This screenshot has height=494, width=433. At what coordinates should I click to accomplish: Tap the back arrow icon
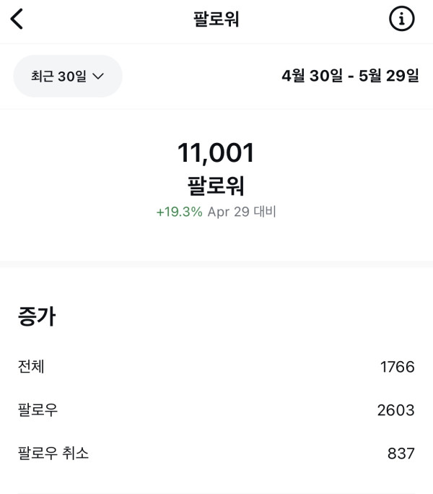click(x=17, y=19)
